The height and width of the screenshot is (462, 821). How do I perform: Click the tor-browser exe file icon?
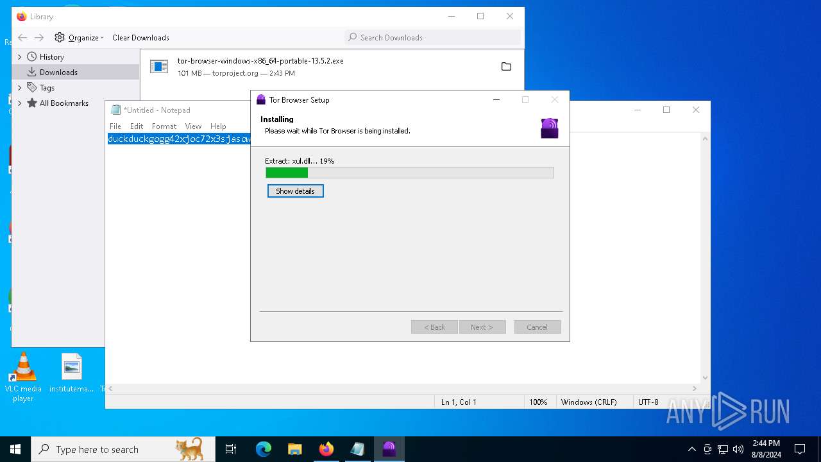pos(159,67)
